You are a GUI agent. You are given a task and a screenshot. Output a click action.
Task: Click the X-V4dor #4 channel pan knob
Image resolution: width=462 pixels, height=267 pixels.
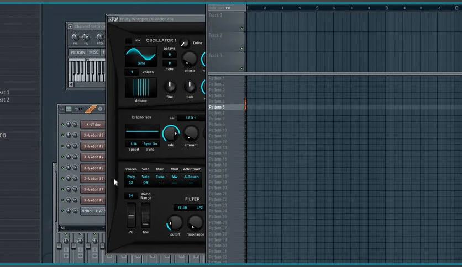[x=69, y=157]
